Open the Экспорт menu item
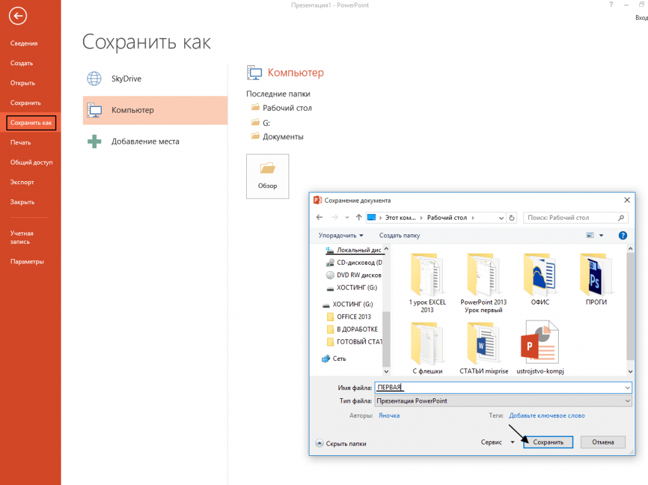Viewport: 648px width, 485px height. coord(22,182)
